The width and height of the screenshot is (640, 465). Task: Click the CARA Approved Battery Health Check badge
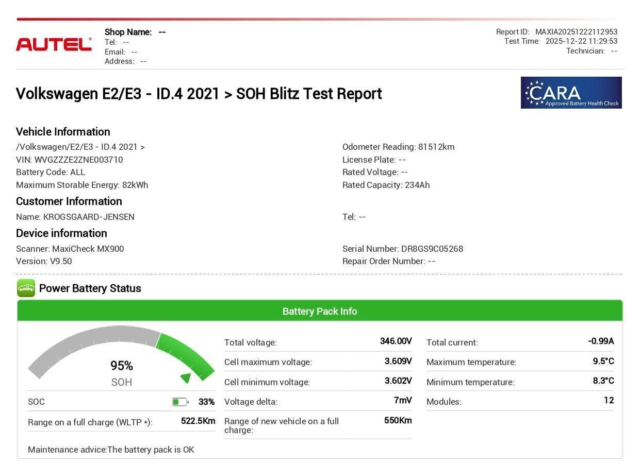click(x=571, y=93)
